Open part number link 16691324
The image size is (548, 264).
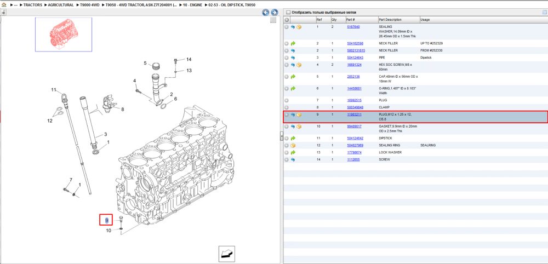[x=354, y=65]
